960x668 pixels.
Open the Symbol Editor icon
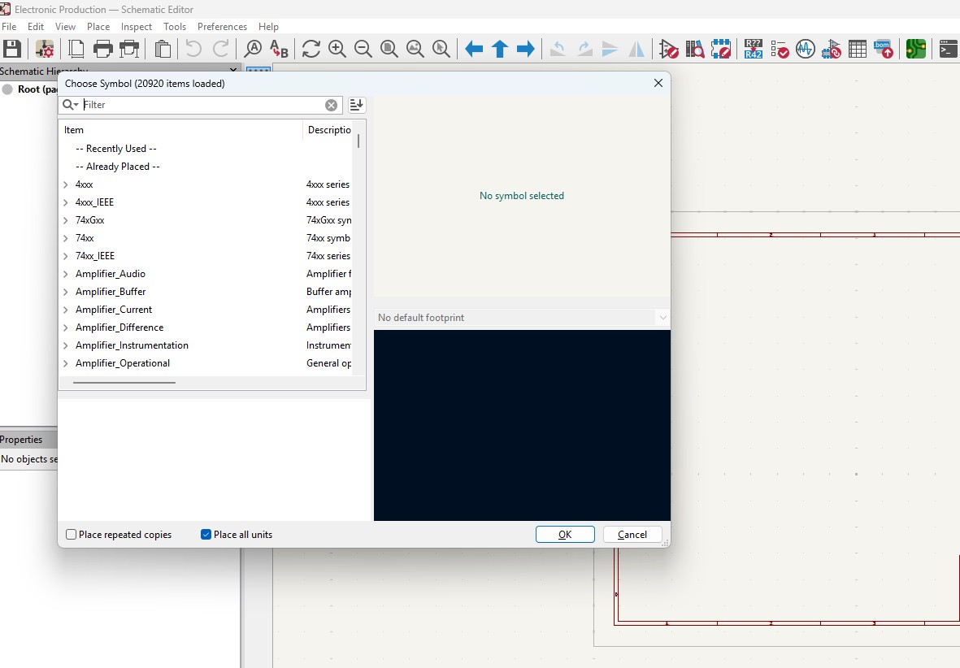668,49
